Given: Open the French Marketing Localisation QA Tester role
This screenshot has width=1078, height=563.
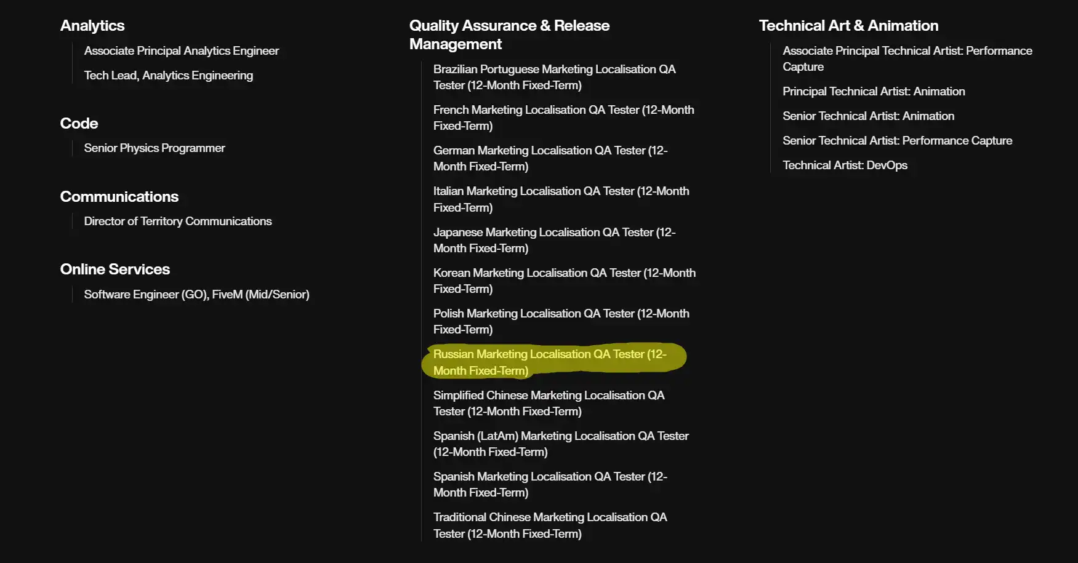Looking at the screenshot, I should pos(563,118).
